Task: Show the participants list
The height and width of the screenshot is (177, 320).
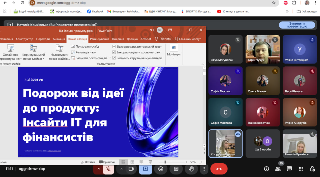Action: click(278, 169)
